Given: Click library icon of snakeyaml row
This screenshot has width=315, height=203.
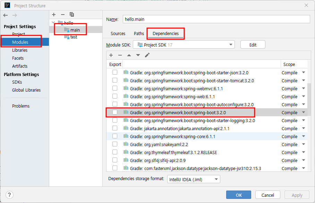Looking at the screenshot, I should 126,144.
